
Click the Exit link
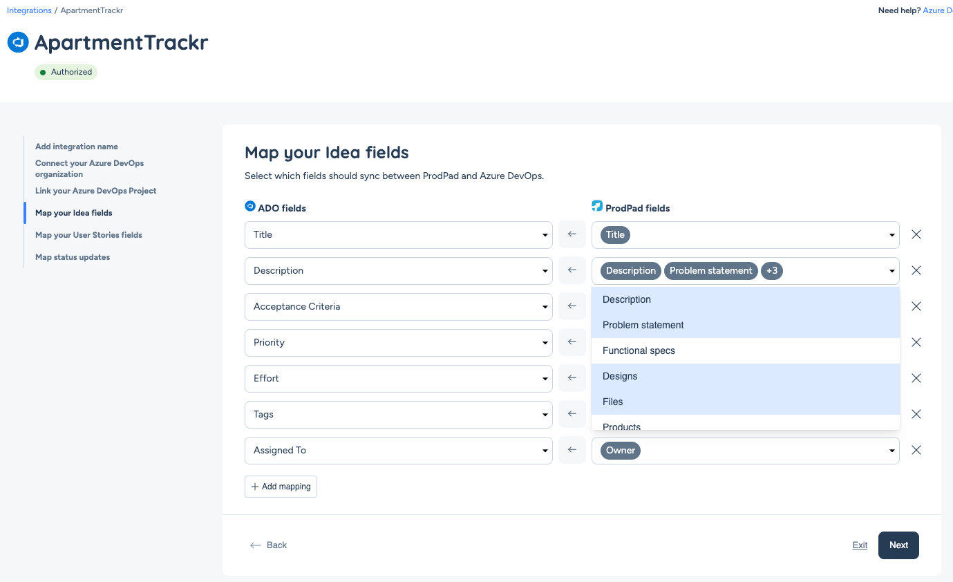pos(860,545)
